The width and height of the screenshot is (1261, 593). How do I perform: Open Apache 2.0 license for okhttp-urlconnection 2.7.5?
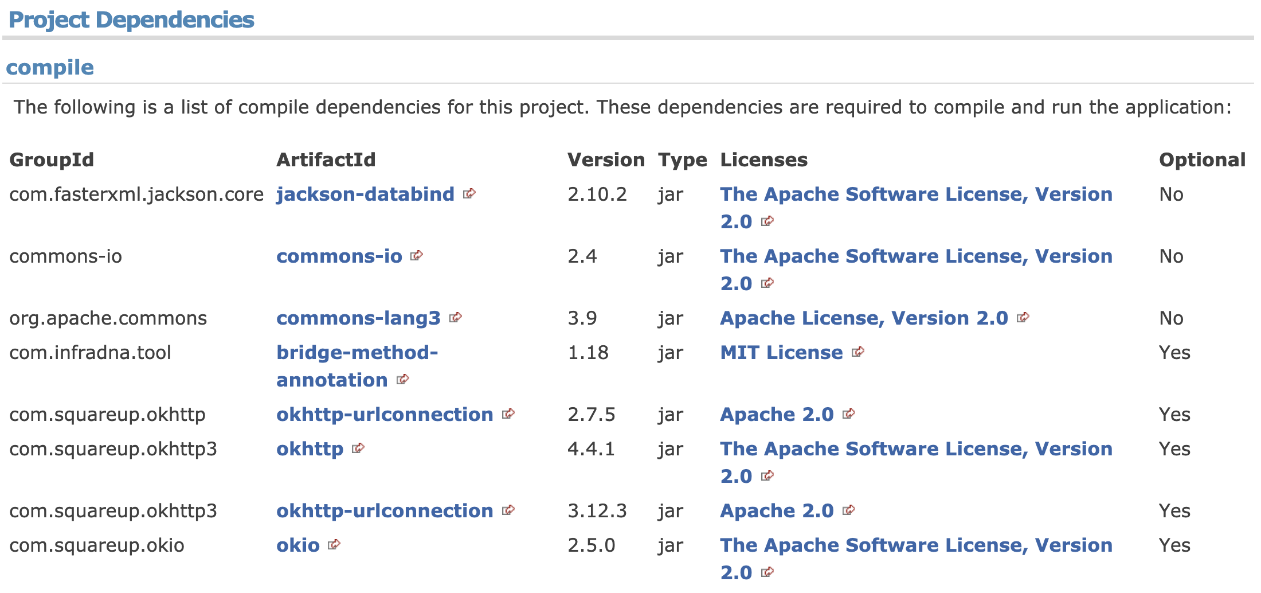(x=777, y=415)
